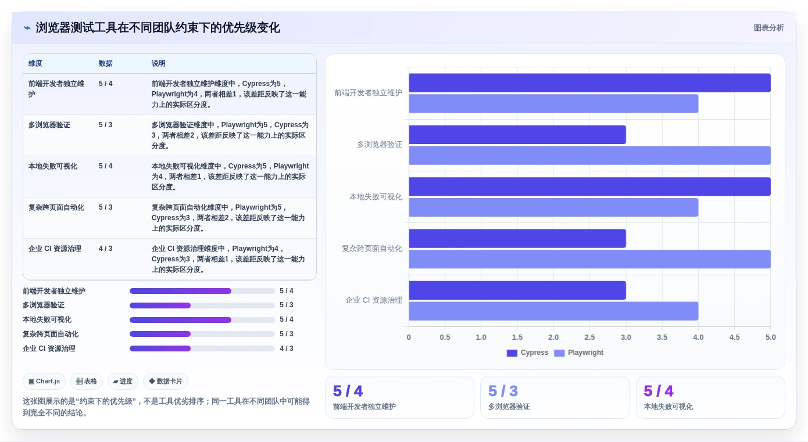Viewport: 808px width, 442px height.
Task: Click the 4 / 3 value beside progress bar
Action: coord(287,348)
